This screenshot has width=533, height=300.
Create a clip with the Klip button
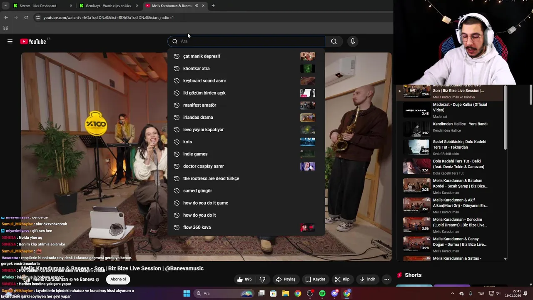click(343, 279)
